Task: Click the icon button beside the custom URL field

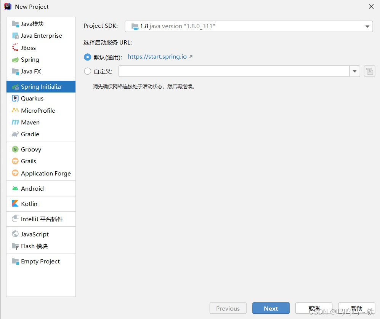Action: pos(370,71)
